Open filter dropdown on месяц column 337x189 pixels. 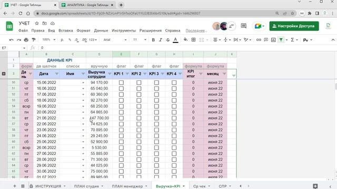pyautogui.click(x=224, y=73)
